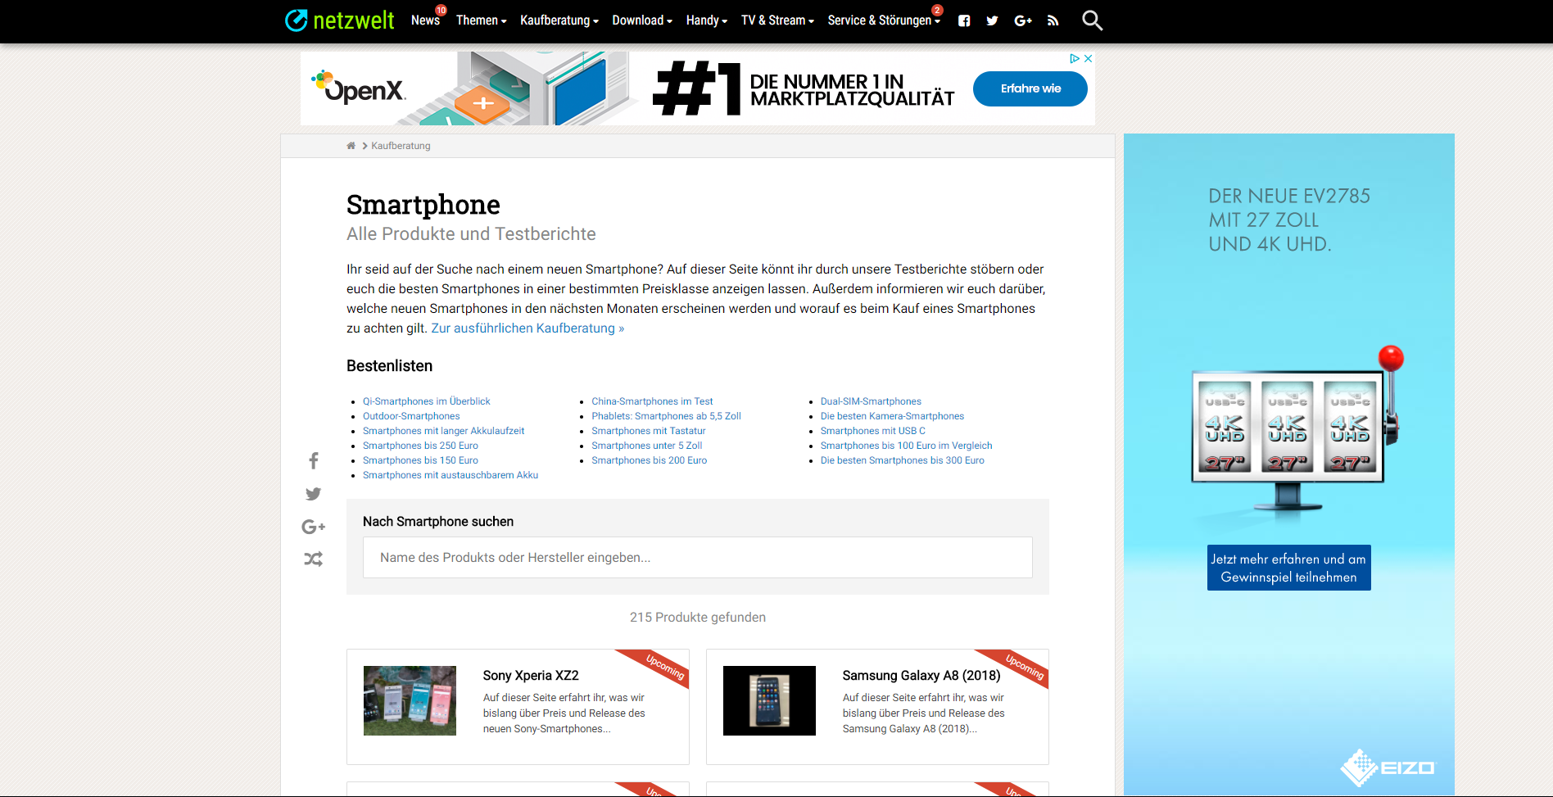Open Smartphones mit Tastatur
1553x797 pixels.
[649, 431]
